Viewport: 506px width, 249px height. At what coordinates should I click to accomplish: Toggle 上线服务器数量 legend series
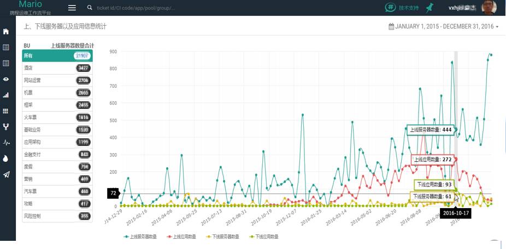(x=140, y=236)
